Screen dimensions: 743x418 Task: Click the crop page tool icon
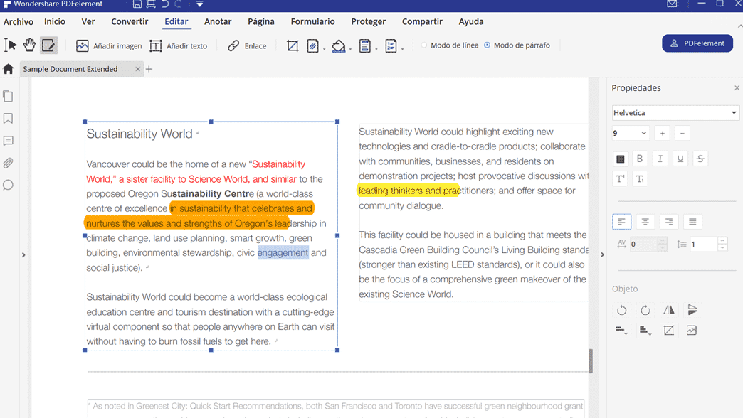pyautogui.click(x=293, y=45)
